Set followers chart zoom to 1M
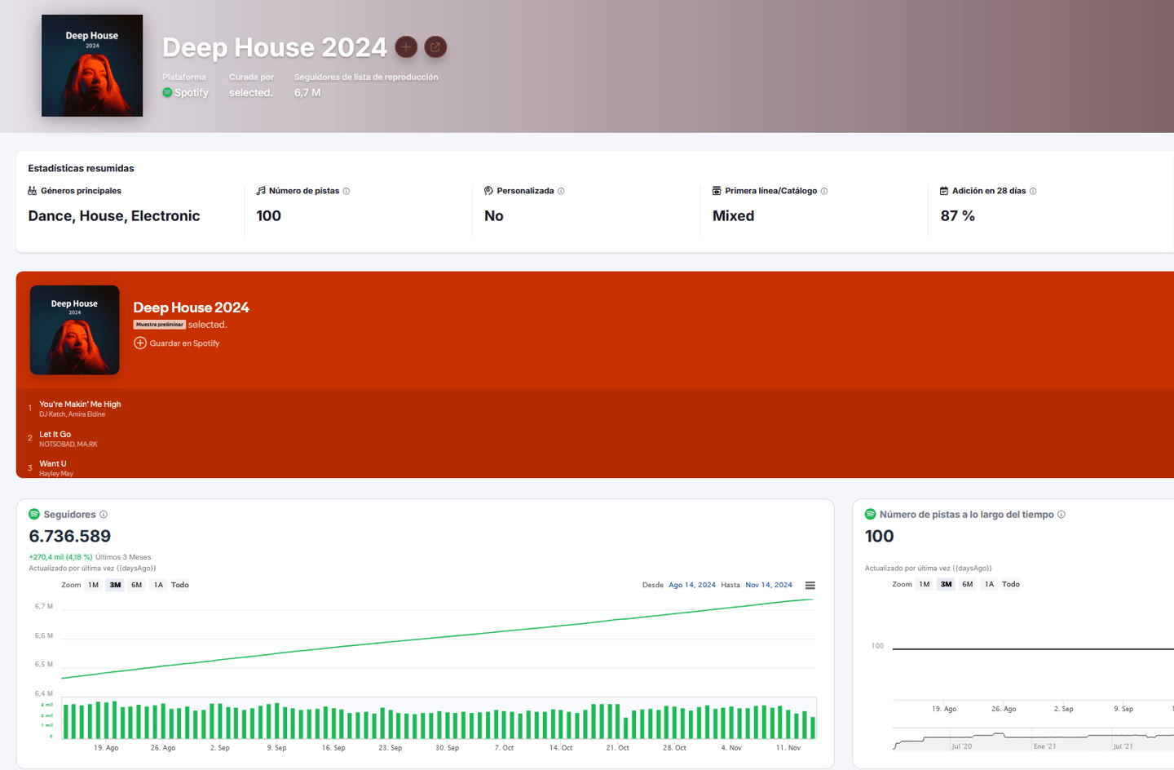The height and width of the screenshot is (770, 1174). [x=94, y=585]
